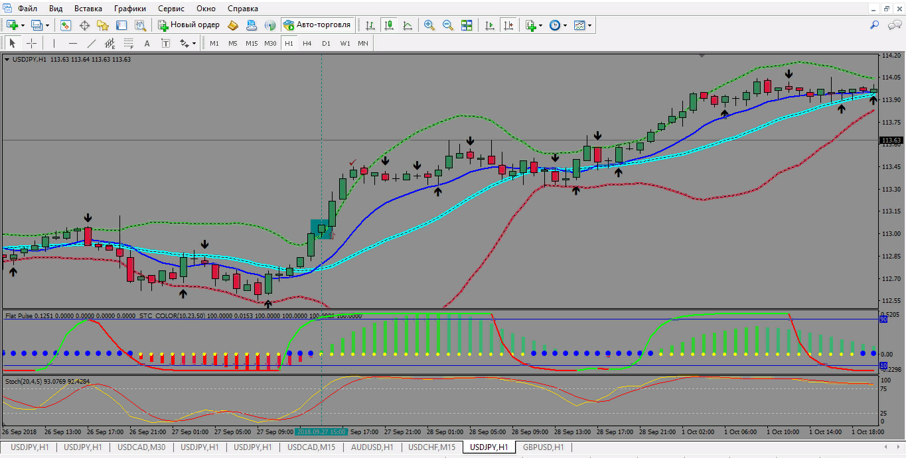This screenshot has width=906, height=458.
Task: Open the Сервис menu
Action: coord(172,9)
